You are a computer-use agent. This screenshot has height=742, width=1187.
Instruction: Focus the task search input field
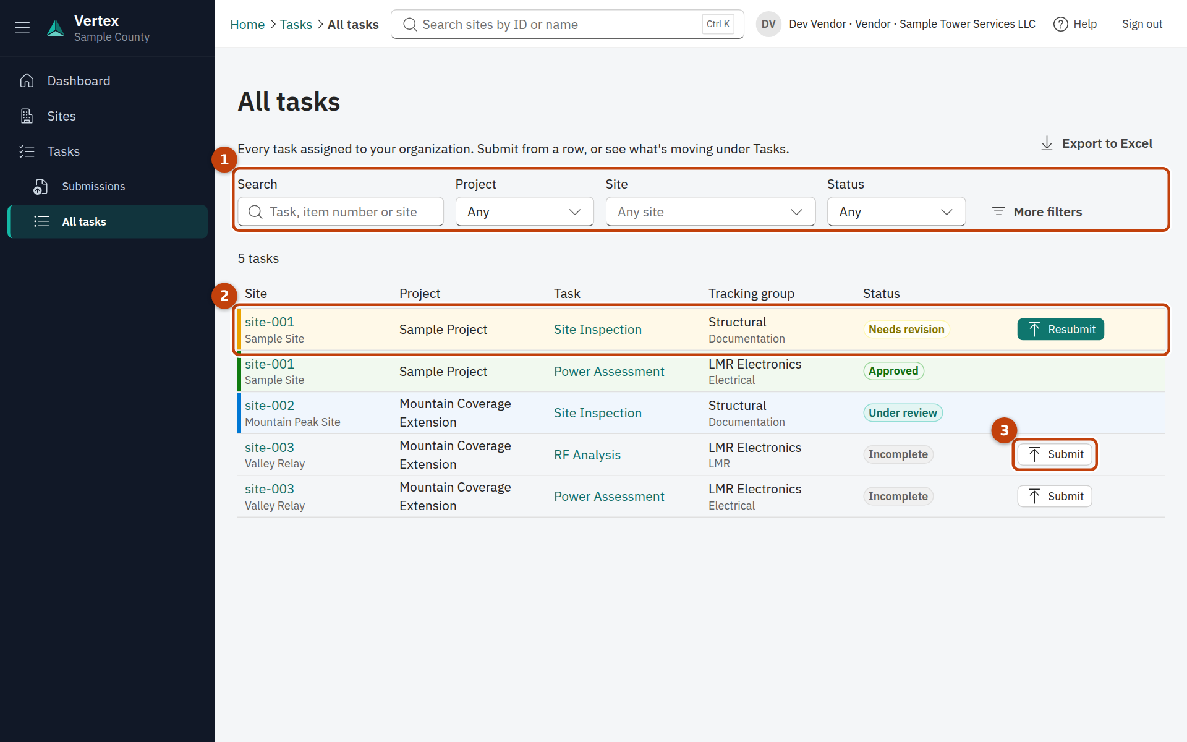pyautogui.click(x=340, y=211)
